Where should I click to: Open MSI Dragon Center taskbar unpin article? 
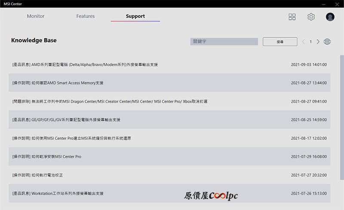click(169, 101)
